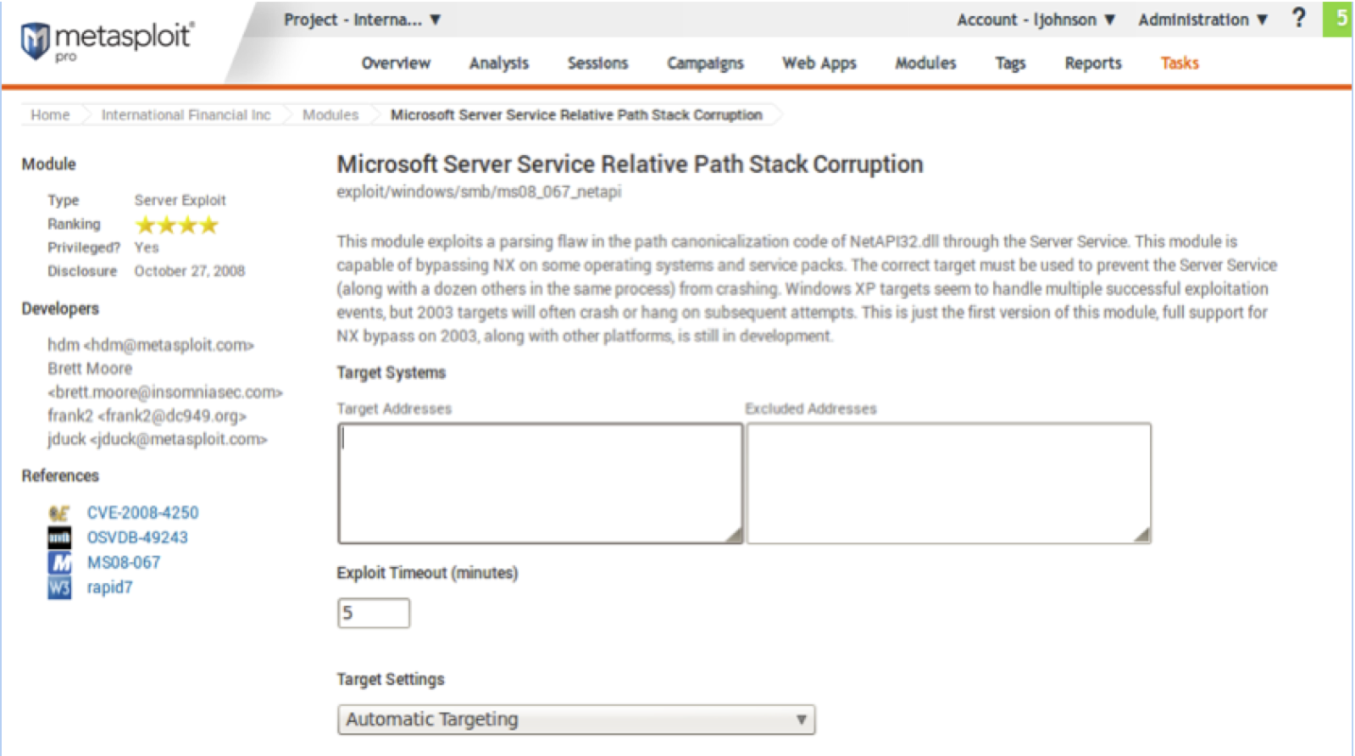Screen dimensions: 1355x756
Task: Click into the Target Addresses text area
Action: [540, 483]
